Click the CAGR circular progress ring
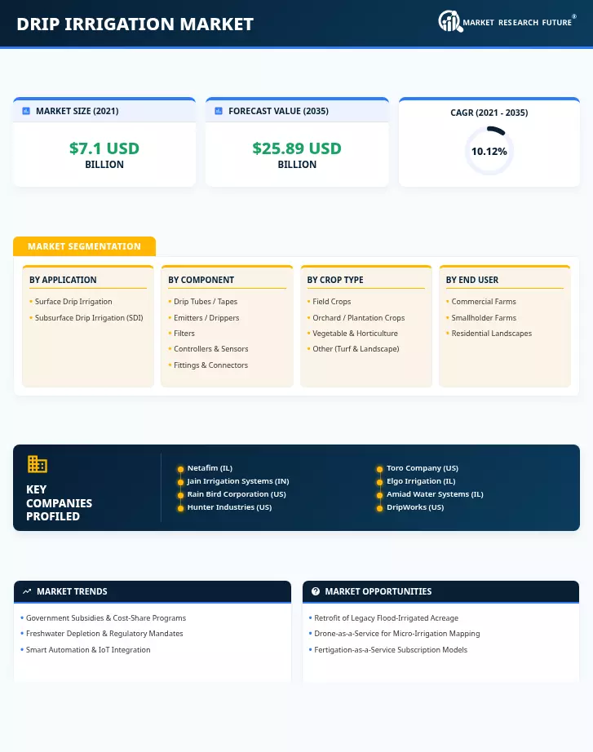The height and width of the screenshot is (752, 593). pos(489,151)
